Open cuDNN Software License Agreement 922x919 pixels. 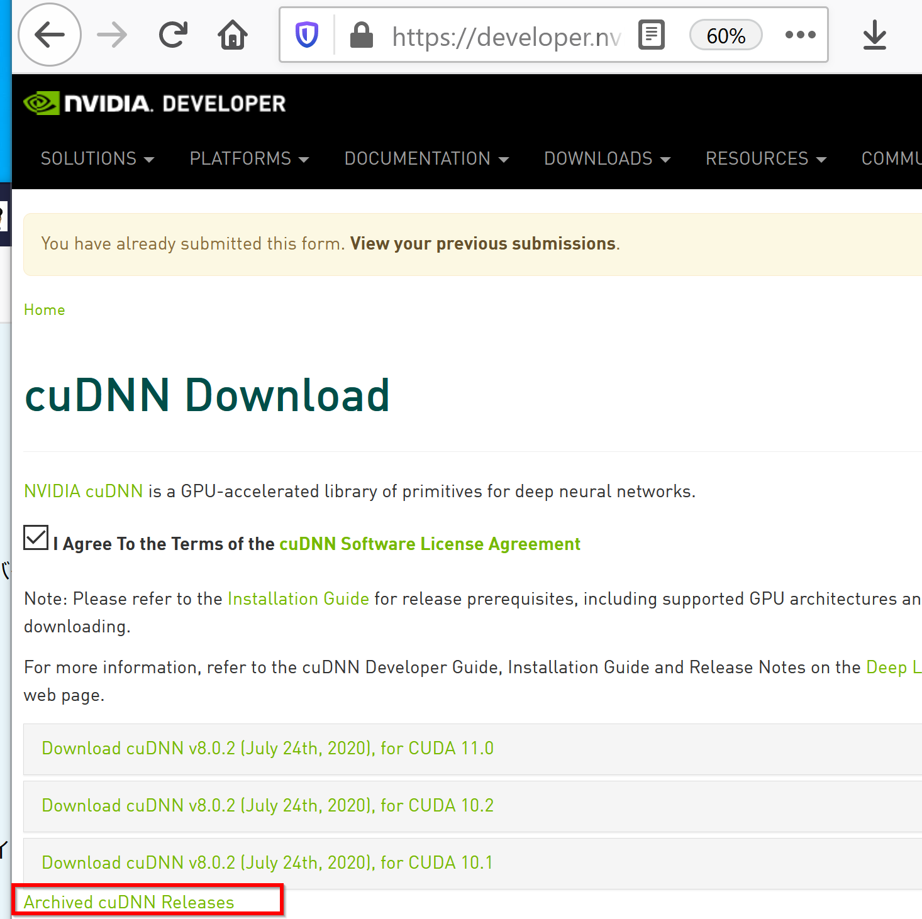click(430, 544)
